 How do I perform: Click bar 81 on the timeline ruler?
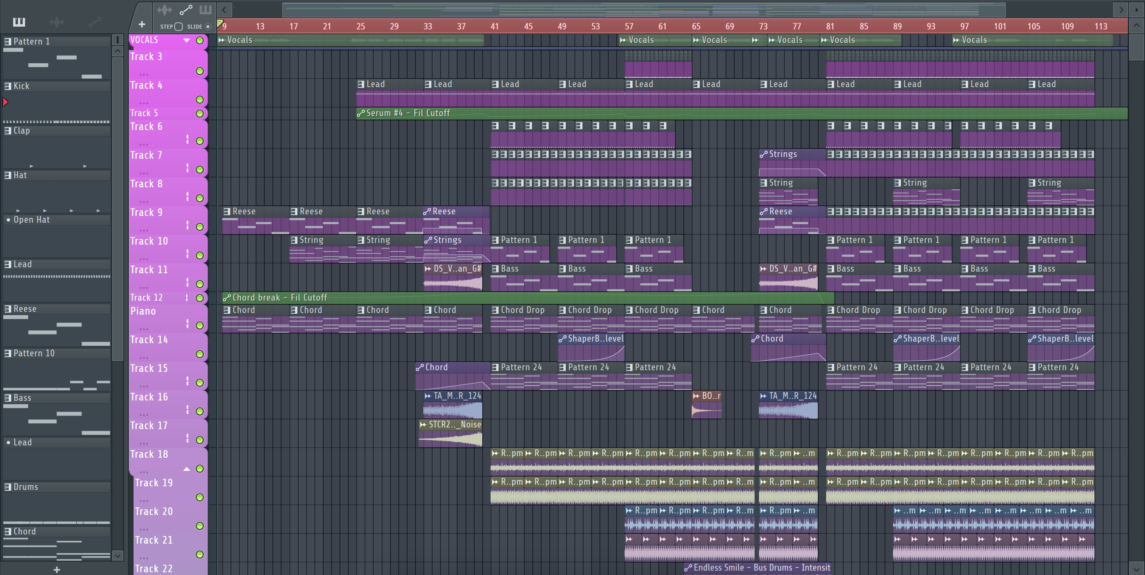830,26
